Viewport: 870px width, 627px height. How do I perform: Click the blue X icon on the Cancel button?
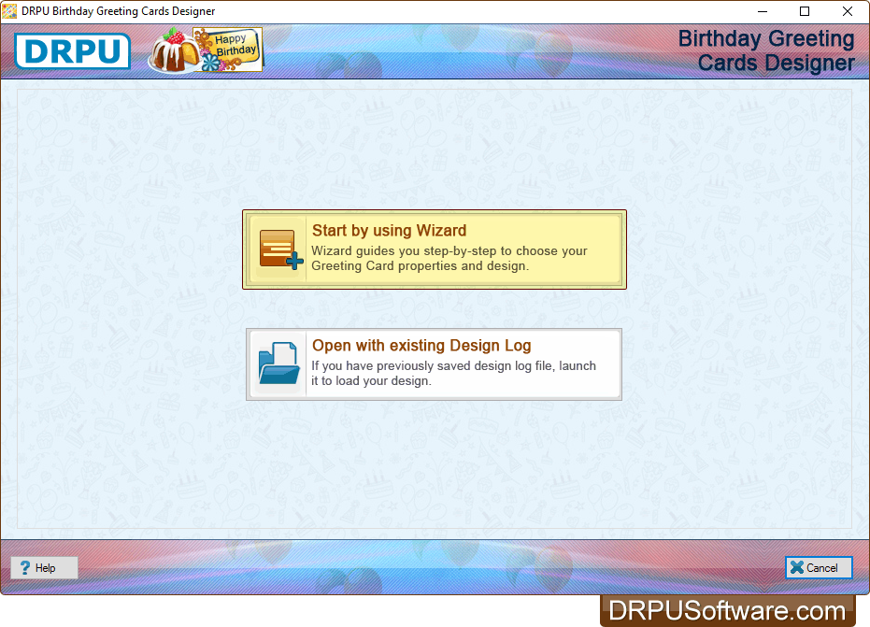coord(797,567)
